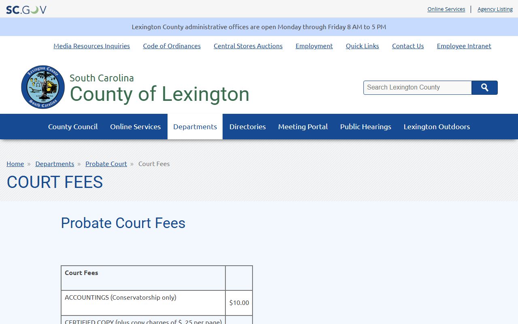Click the Probate Court Fees heading
The height and width of the screenshot is (324, 518).
click(x=123, y=223)
